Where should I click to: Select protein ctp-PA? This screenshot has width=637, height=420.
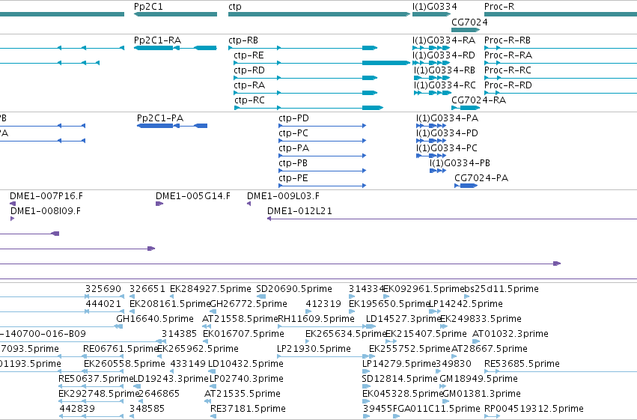(323, 156)
